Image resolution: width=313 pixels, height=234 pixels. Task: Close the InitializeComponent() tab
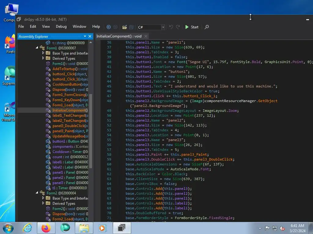[x=146, y=36]
